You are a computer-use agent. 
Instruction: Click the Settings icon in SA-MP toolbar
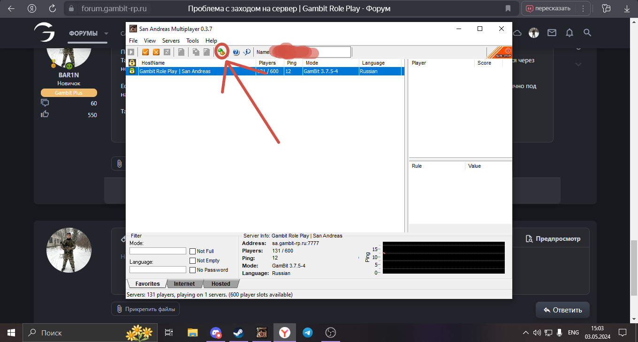click(x=222, y=52)
